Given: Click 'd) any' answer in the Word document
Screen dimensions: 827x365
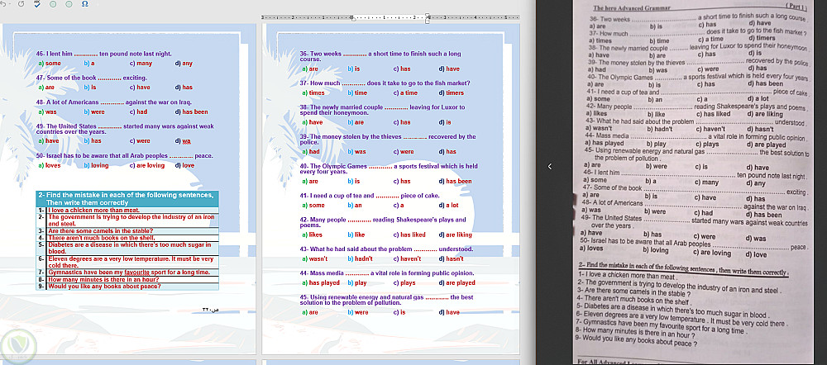Looking at the screenshot, I should point(184,64).
